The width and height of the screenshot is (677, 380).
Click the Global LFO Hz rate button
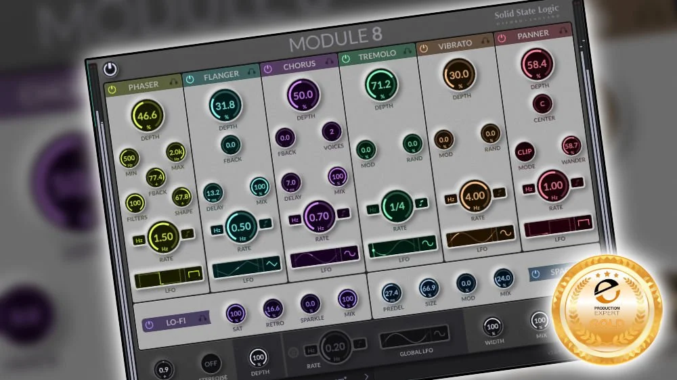click(x=311, y=350)
